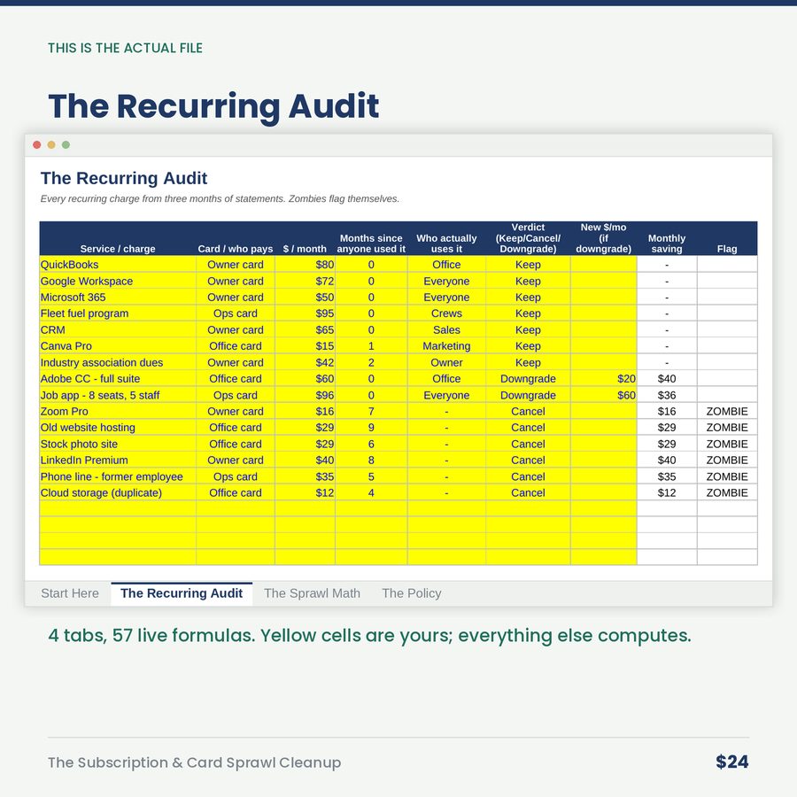Click the Old website hosting cell
797x797 pixels.
point(118,427)
